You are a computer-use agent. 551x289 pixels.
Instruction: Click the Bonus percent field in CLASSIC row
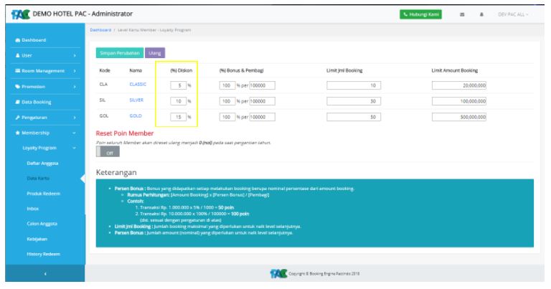(x=227, y=85)
